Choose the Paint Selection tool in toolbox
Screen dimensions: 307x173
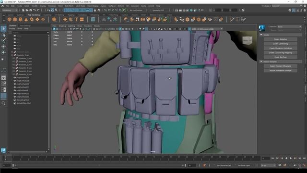click(x=3, y=40)
